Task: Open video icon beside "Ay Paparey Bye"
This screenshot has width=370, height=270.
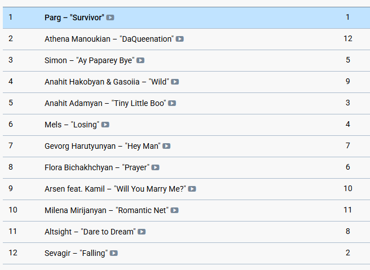Action: (x=140, y=60)
